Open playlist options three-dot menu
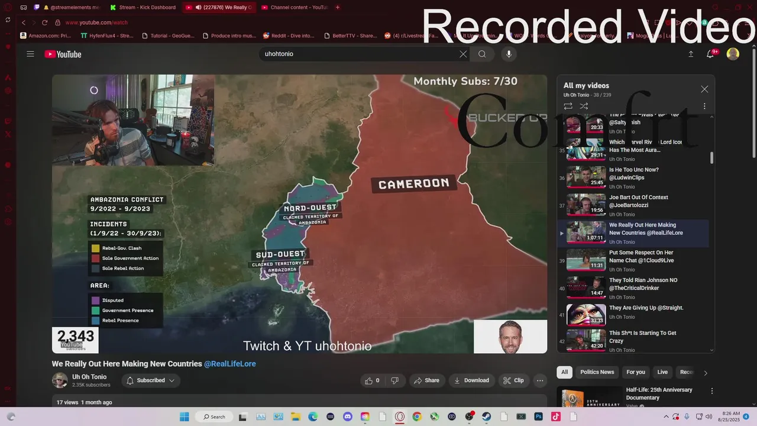Image resolution: width=757 pixels, height=426 pixels. 704,106
